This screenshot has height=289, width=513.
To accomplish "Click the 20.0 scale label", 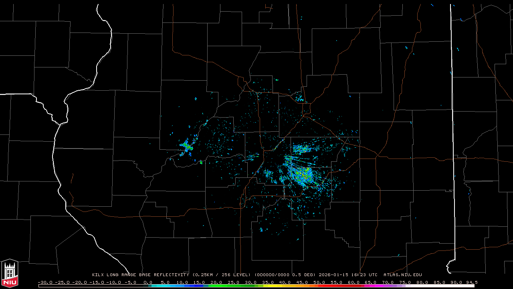I will click(x=216, y=282).
